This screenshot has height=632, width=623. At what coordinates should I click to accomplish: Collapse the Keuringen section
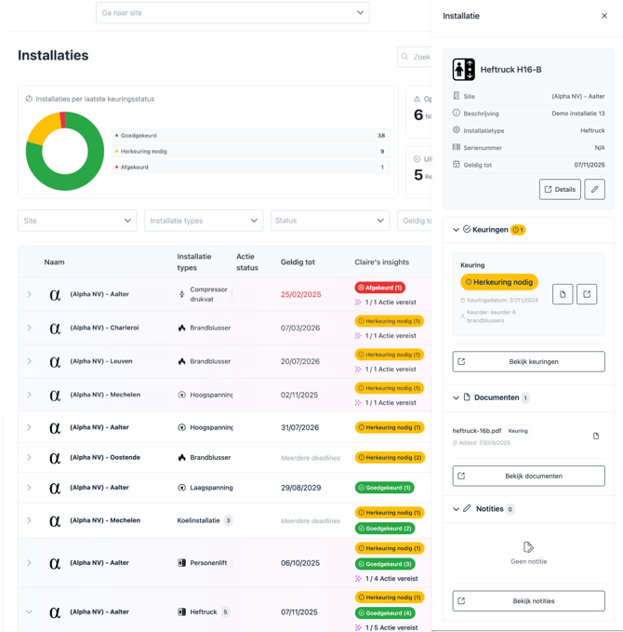click(457, 230)
